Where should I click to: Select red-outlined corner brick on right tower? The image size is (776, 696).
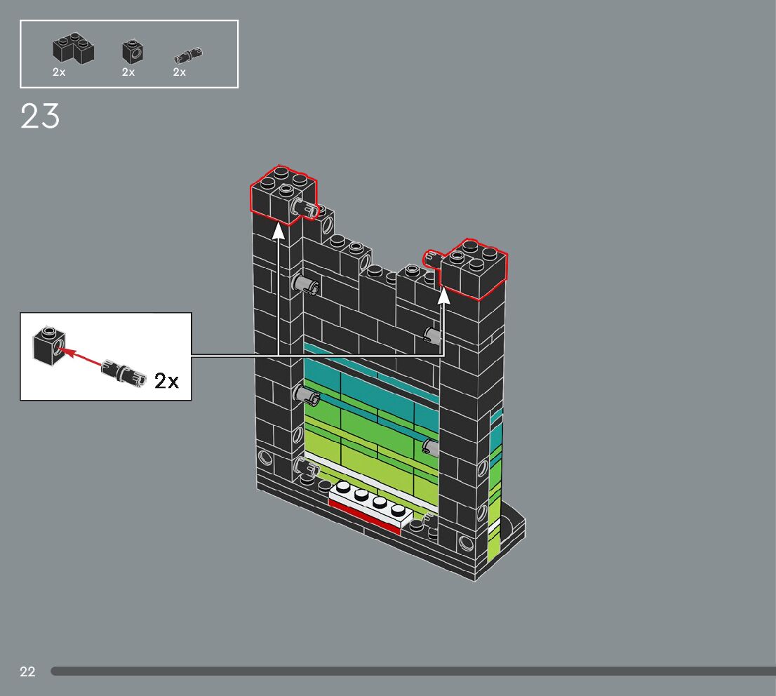[473, 269]
